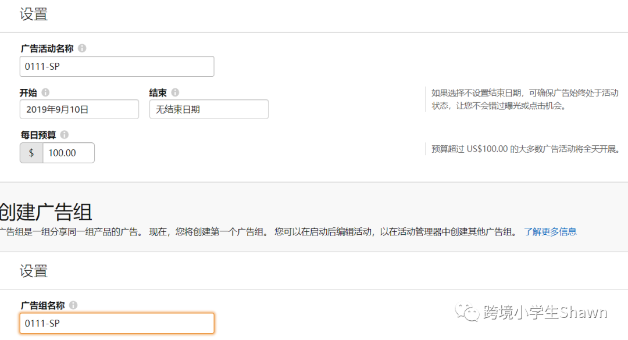Open the info tooltip icon beside 结束

pos(175,92)
